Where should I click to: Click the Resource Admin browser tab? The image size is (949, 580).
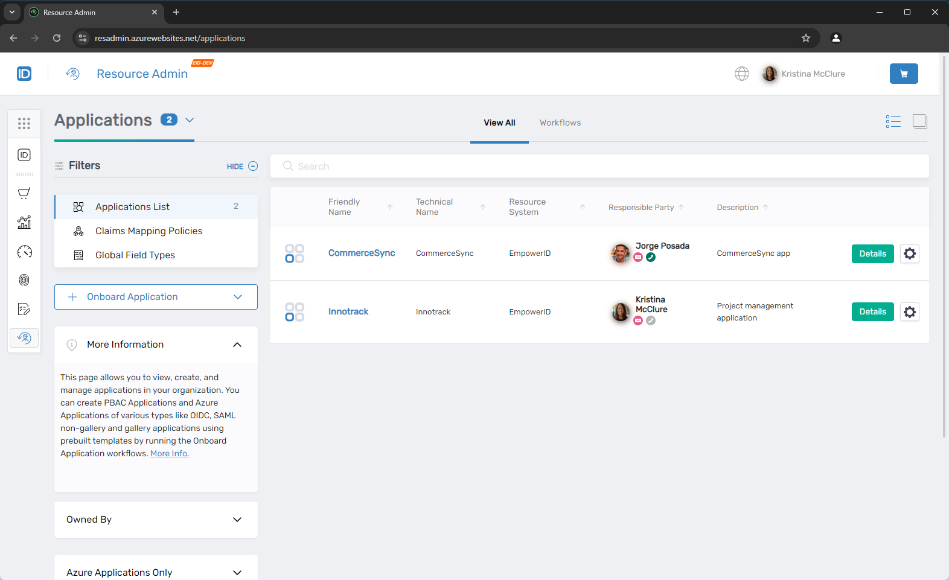tap(94, 12)
